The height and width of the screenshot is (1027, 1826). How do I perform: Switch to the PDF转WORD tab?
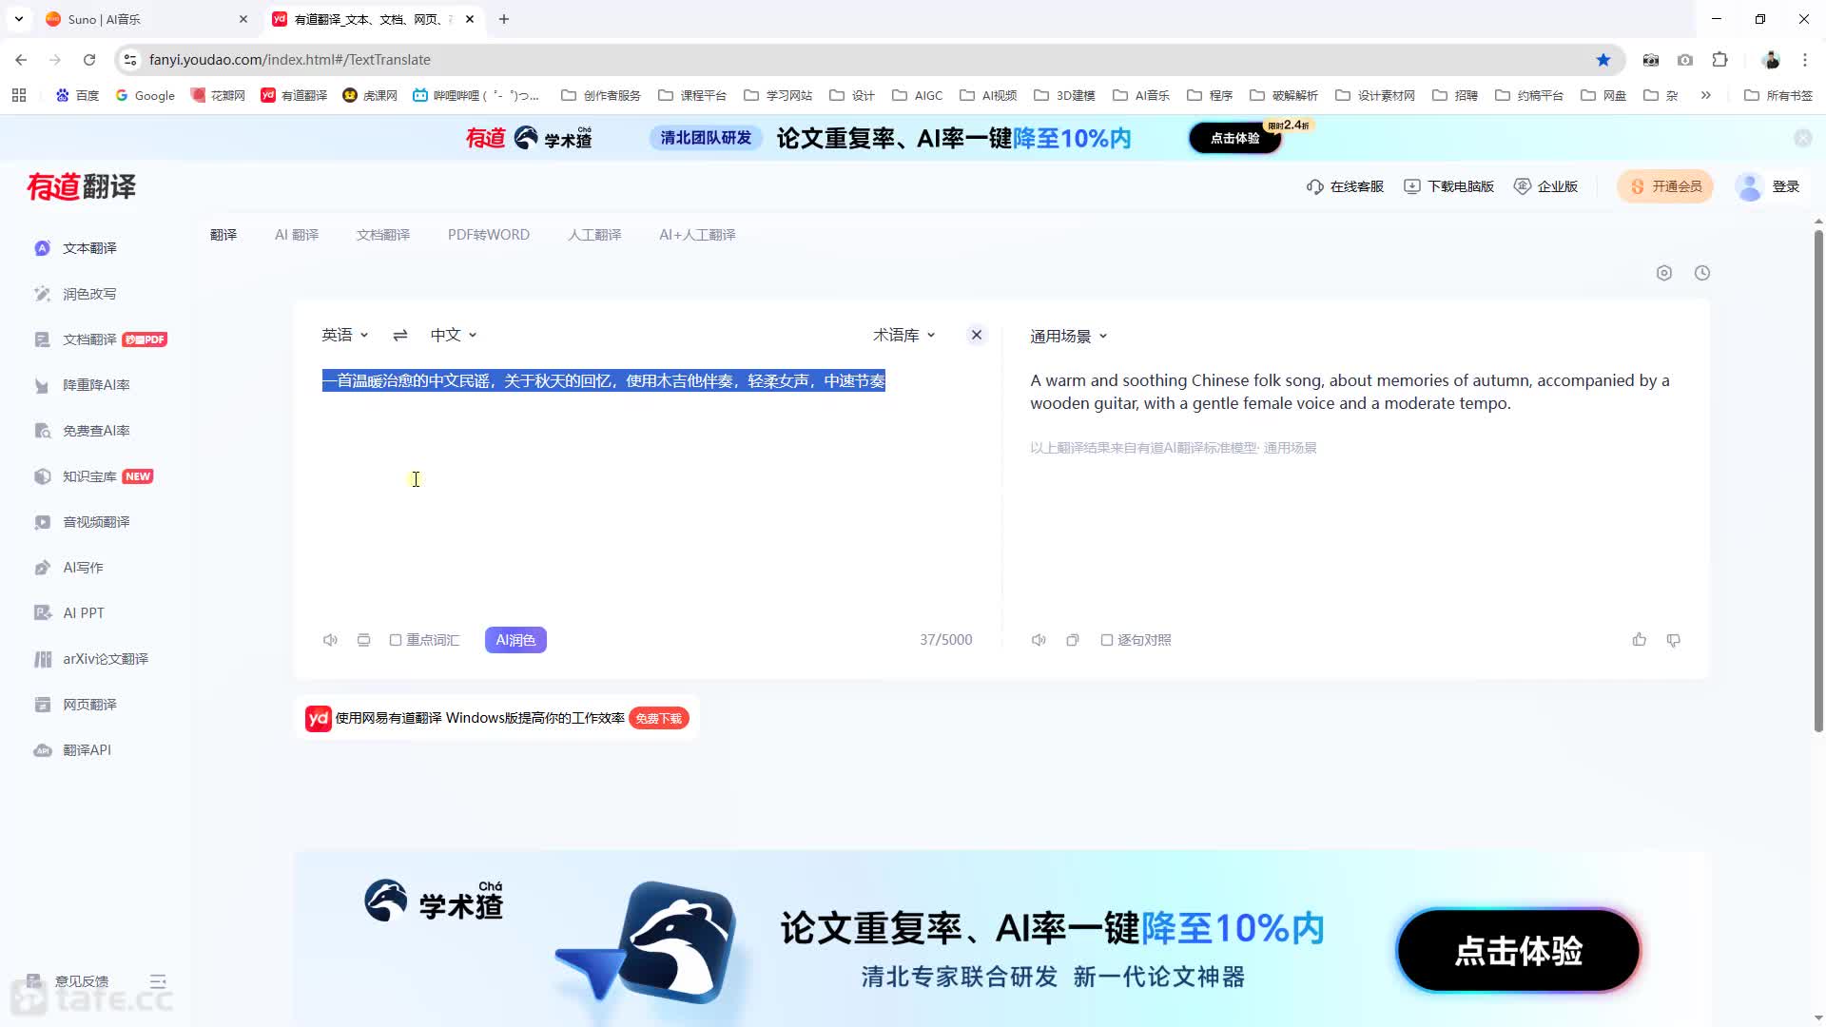[489, 235]
